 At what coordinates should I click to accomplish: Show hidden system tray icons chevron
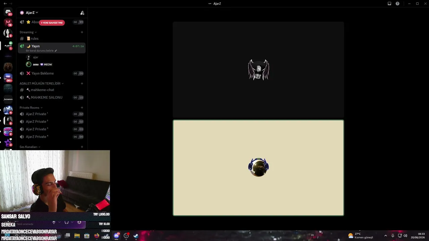point(385,236)
